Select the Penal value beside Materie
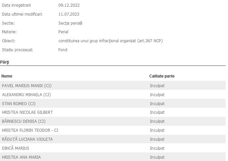 click(x=63, y=32)
